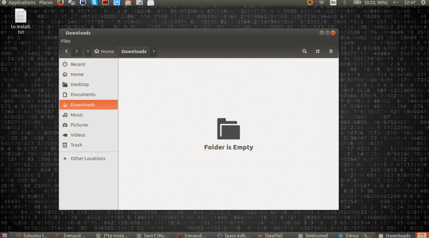Launch Skype from the top panel
This screenshot has height=238, width=429.
click(94, 2)
